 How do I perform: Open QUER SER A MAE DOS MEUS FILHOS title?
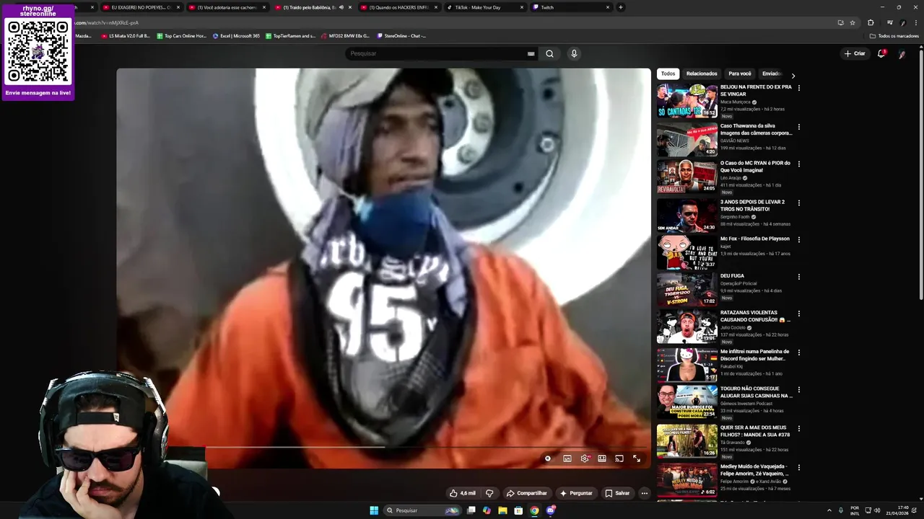coord(755,431)
